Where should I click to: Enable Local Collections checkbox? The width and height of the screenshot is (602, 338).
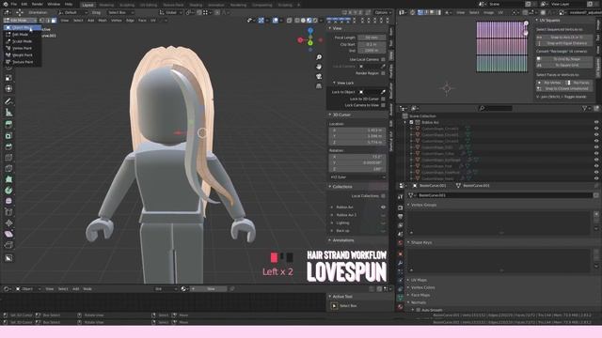(x=383, y=196)
